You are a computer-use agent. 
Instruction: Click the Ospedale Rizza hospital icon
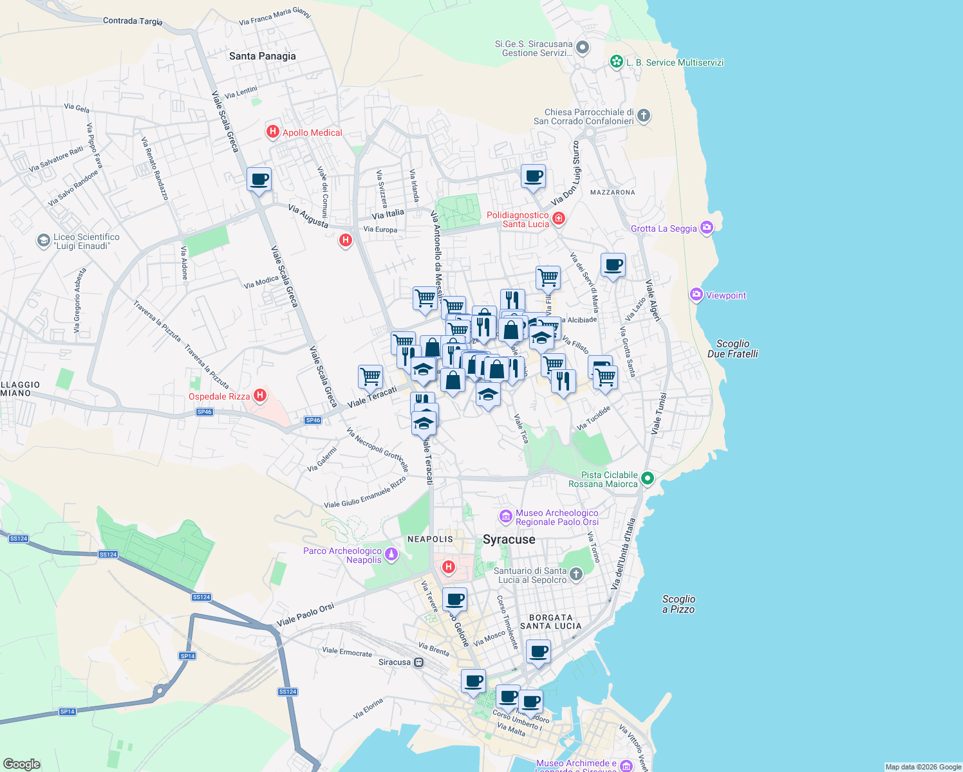(260, 396)
